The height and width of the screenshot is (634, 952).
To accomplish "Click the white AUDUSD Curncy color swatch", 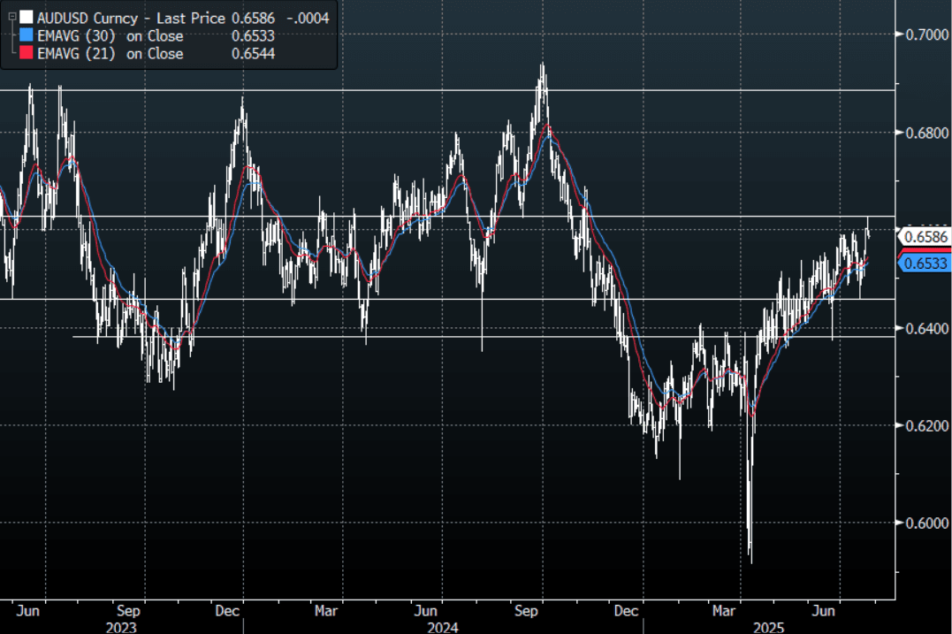I will point(27,18).
